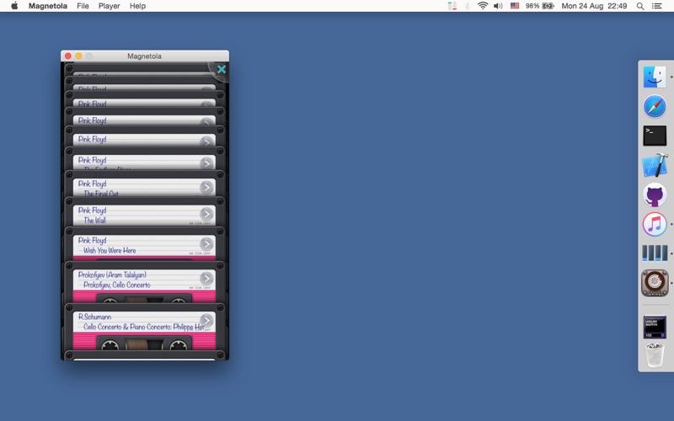Screen dimensions: 674x421
Task: Click the volume speaker icon
Action: point(498,6)
